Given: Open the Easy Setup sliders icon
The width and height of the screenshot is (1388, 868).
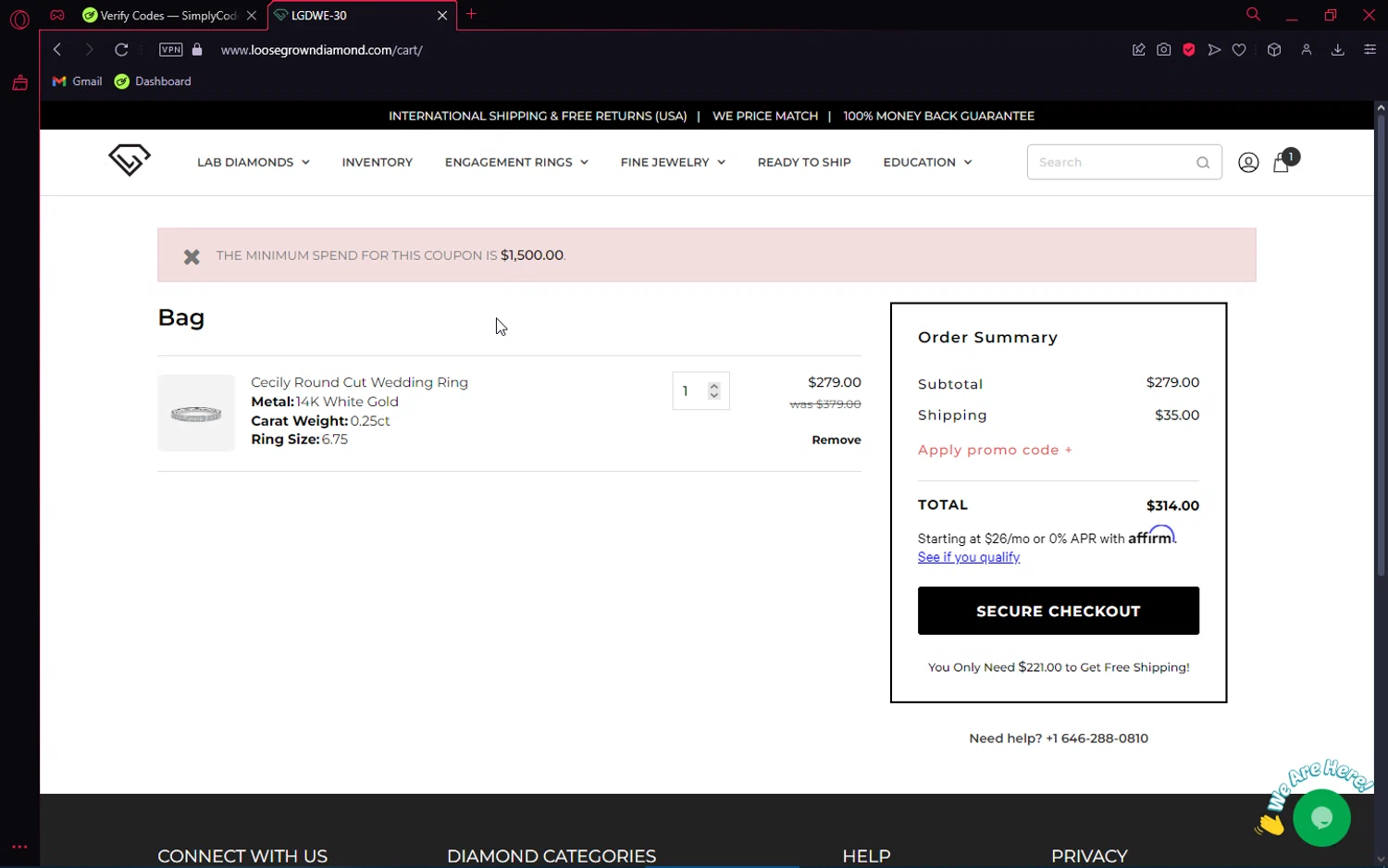Looking at the screenshot, I should point(1369,50).
